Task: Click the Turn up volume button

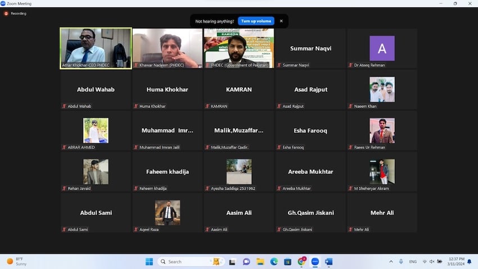Action: [x=256, y=21]
